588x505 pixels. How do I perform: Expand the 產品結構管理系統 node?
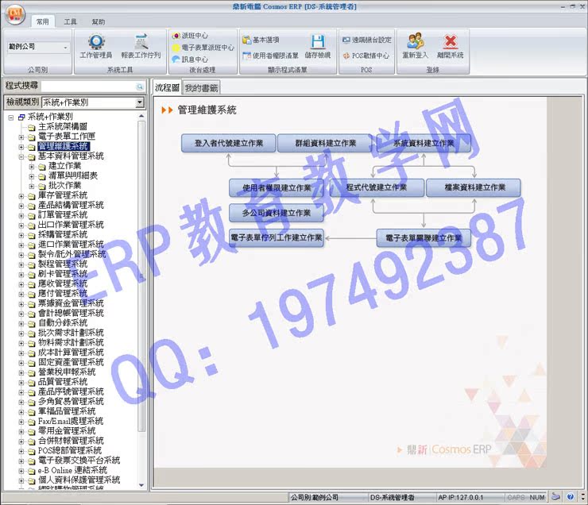pos(21,206)
